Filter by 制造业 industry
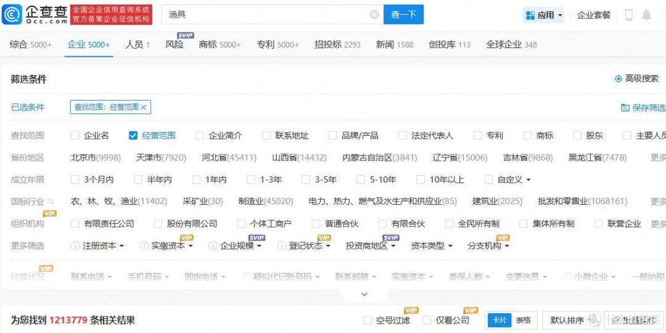The height and width of the screenshot is (333, 666). (x=266, y=201)
